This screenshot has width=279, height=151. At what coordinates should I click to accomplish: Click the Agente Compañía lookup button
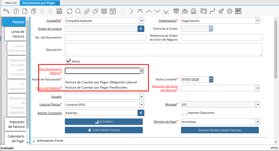coord(141,113)
